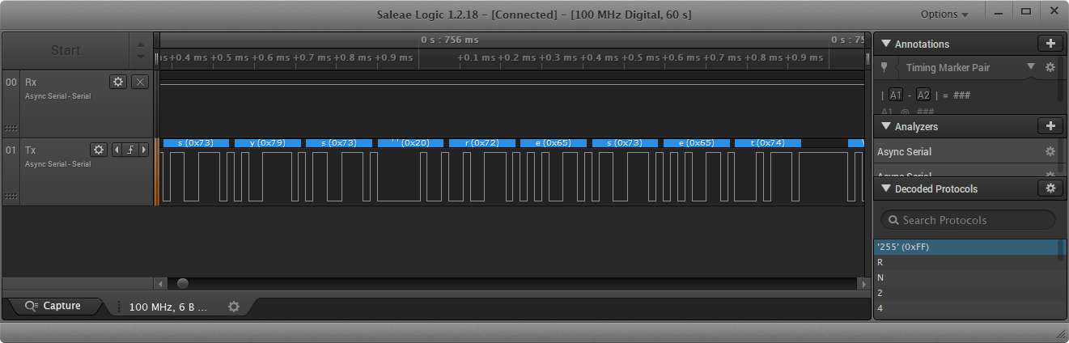Collapse the Analyzers panel

point(885,126)
